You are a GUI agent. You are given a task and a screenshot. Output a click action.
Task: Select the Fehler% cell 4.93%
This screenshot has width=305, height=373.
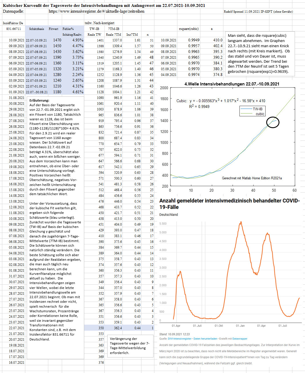(78, 40)
